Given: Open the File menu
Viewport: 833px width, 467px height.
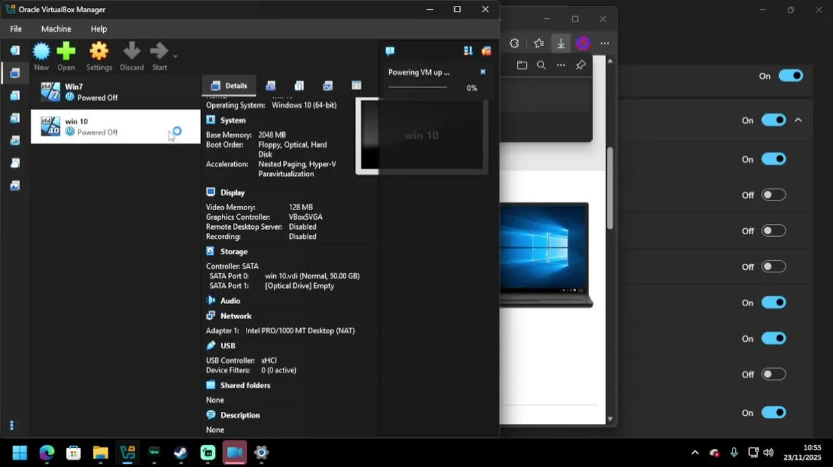Looking at the screenshot, I should point(16,29).
